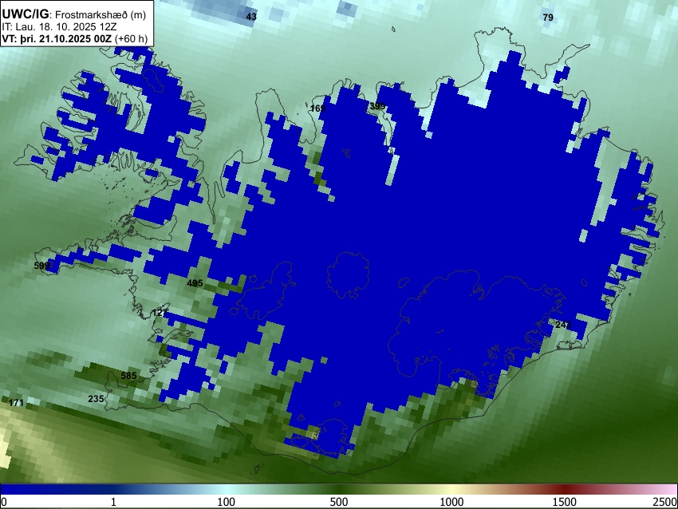Click the station value 169 on the map
The image size is (678, 509).
(317, 109)
